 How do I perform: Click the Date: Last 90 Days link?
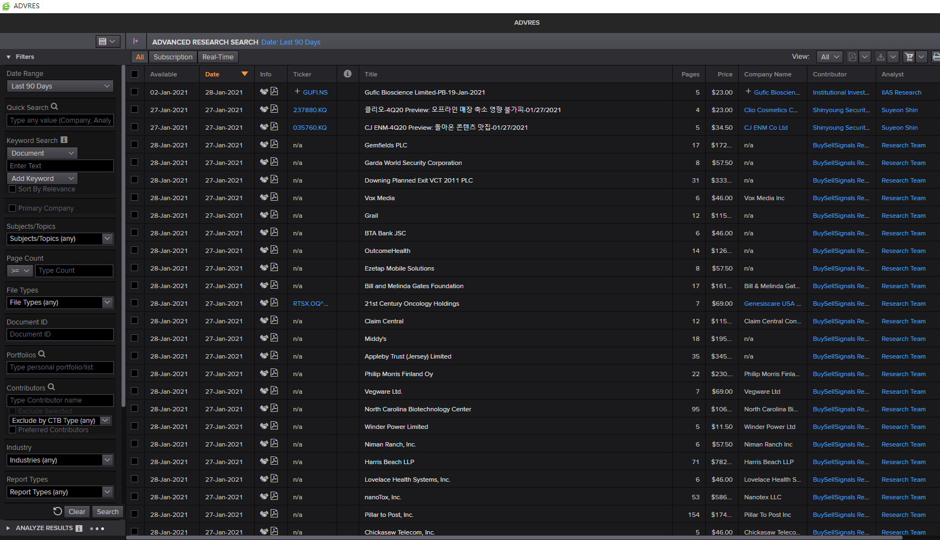(x=291, y=42)
